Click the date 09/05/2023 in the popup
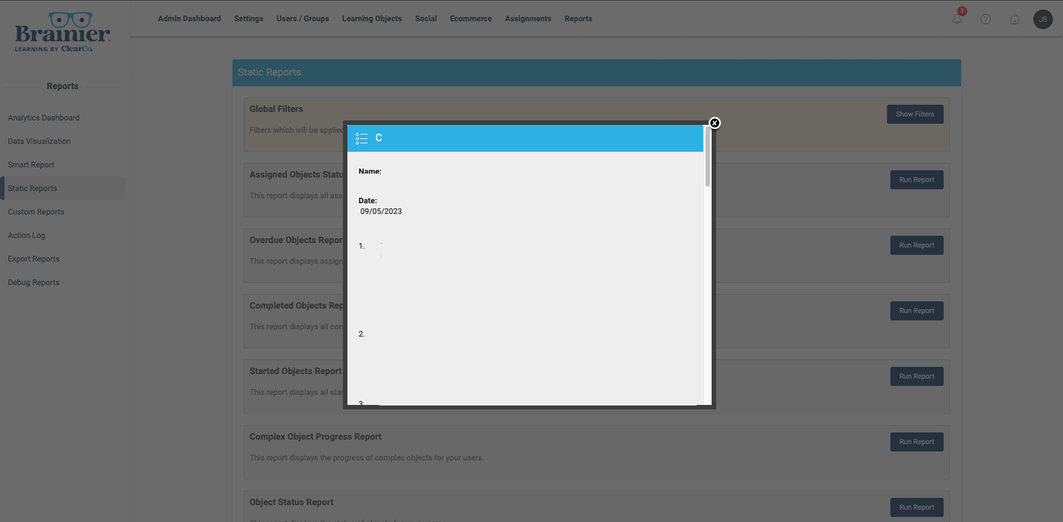The image size is (1063, 522). point(381,211)
